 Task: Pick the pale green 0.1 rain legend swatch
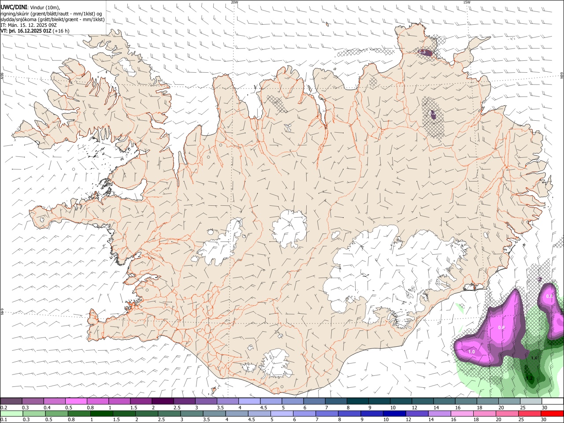(12, 414)
